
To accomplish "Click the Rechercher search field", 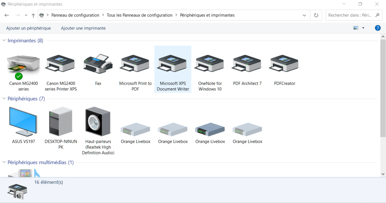I will click(x=349, y=15).
